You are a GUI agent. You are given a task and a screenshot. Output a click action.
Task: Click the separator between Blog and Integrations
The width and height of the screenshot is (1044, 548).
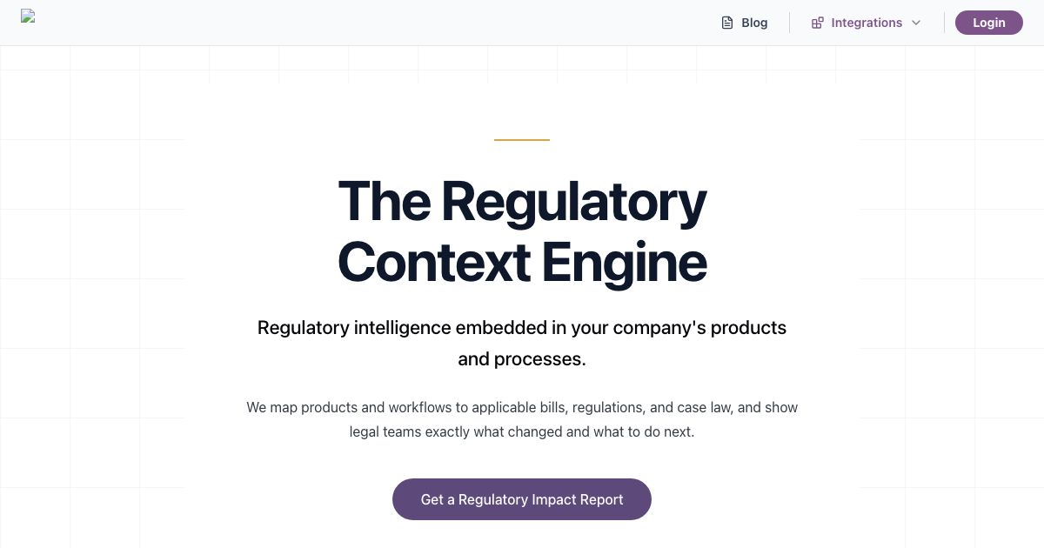[x=789, y=23]
